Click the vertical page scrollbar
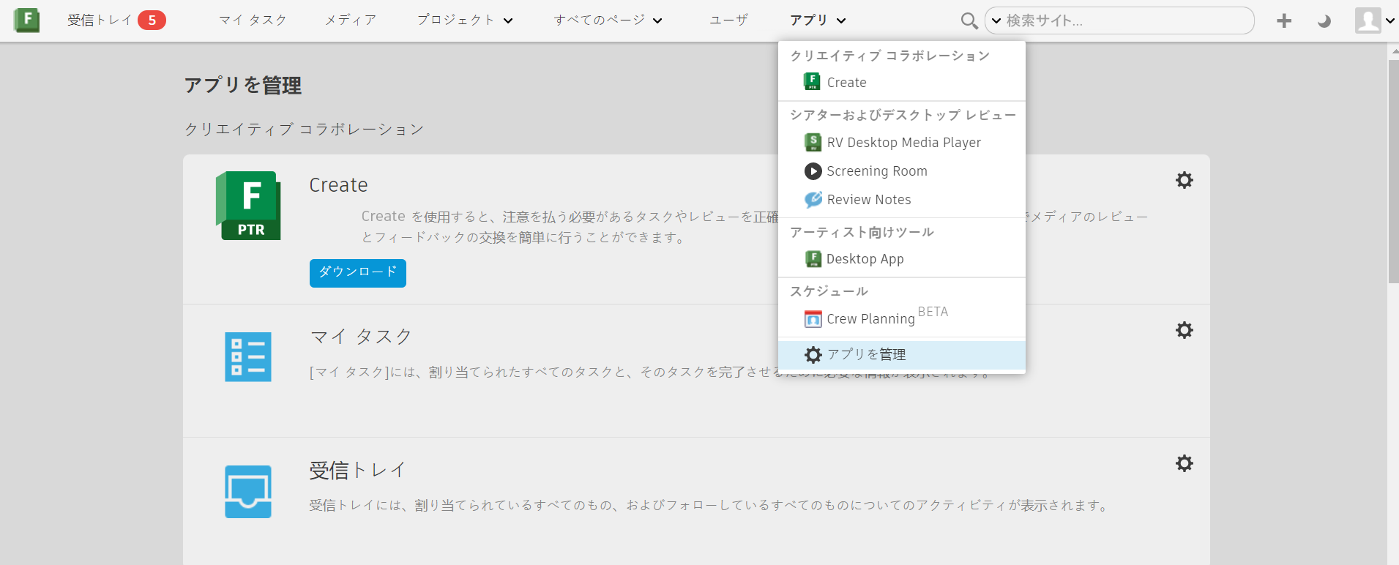Image resolution: width=1399 pixels, height=565 pixels. coord(1393,172)
